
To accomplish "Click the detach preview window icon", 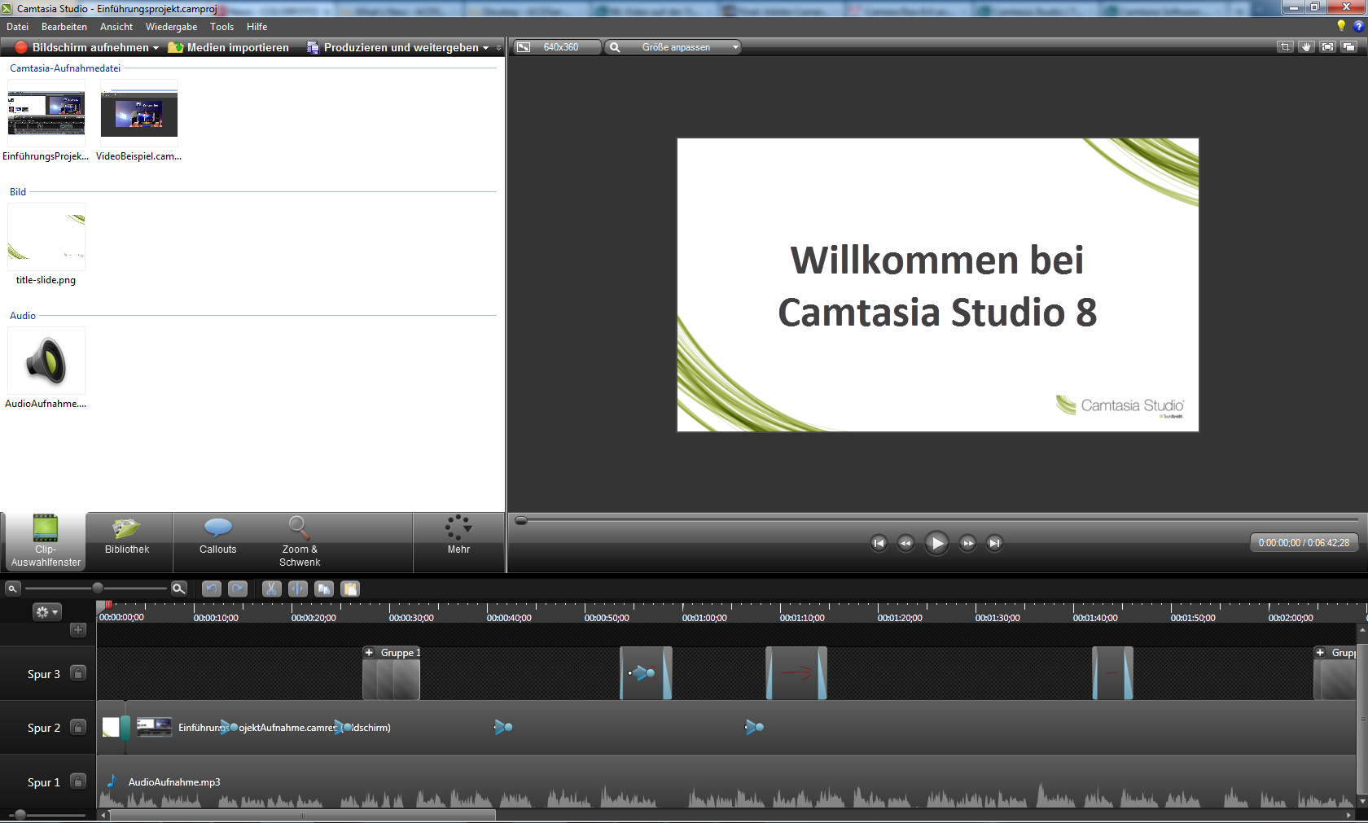I will (1348, 47).
